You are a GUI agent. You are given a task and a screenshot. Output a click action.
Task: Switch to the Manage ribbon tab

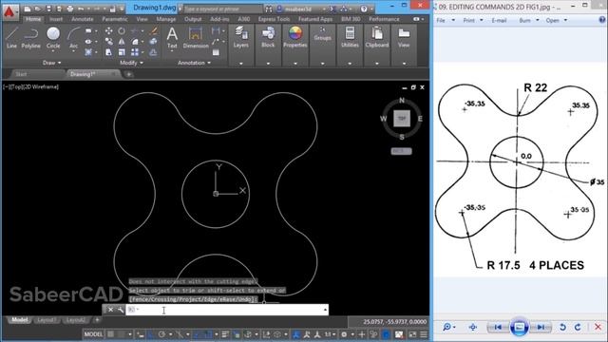[166, 19]
